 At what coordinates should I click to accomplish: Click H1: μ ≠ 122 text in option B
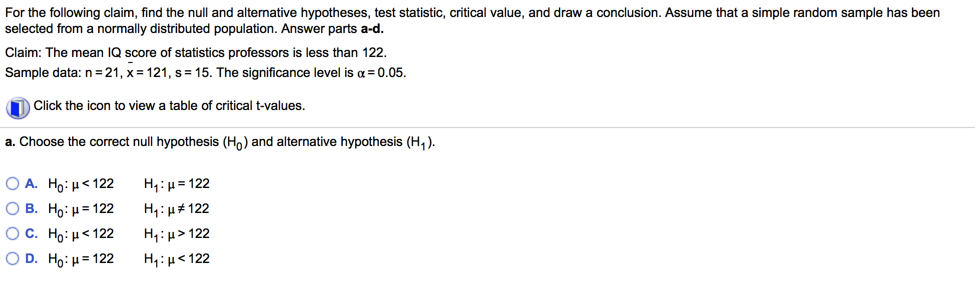177,209
